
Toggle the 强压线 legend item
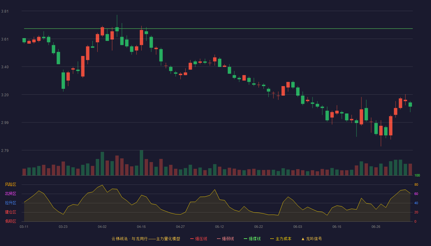199,239
